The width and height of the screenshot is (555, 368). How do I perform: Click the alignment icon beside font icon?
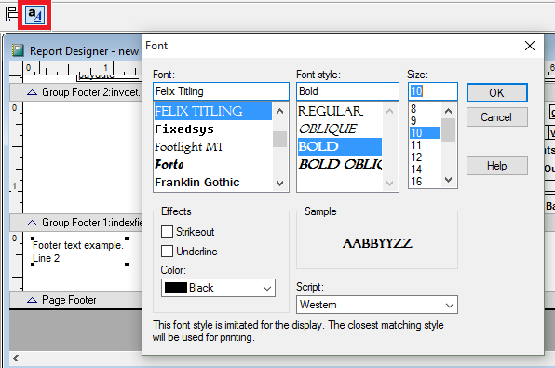point(11,15)
